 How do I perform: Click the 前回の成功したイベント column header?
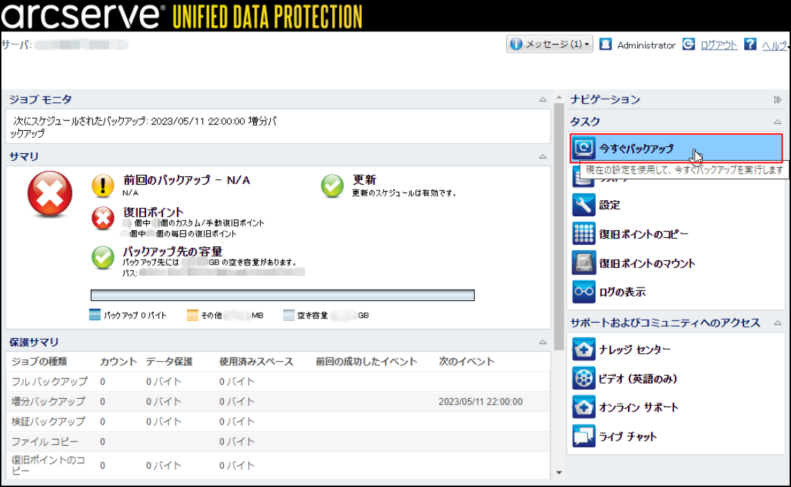coord(366,361)
